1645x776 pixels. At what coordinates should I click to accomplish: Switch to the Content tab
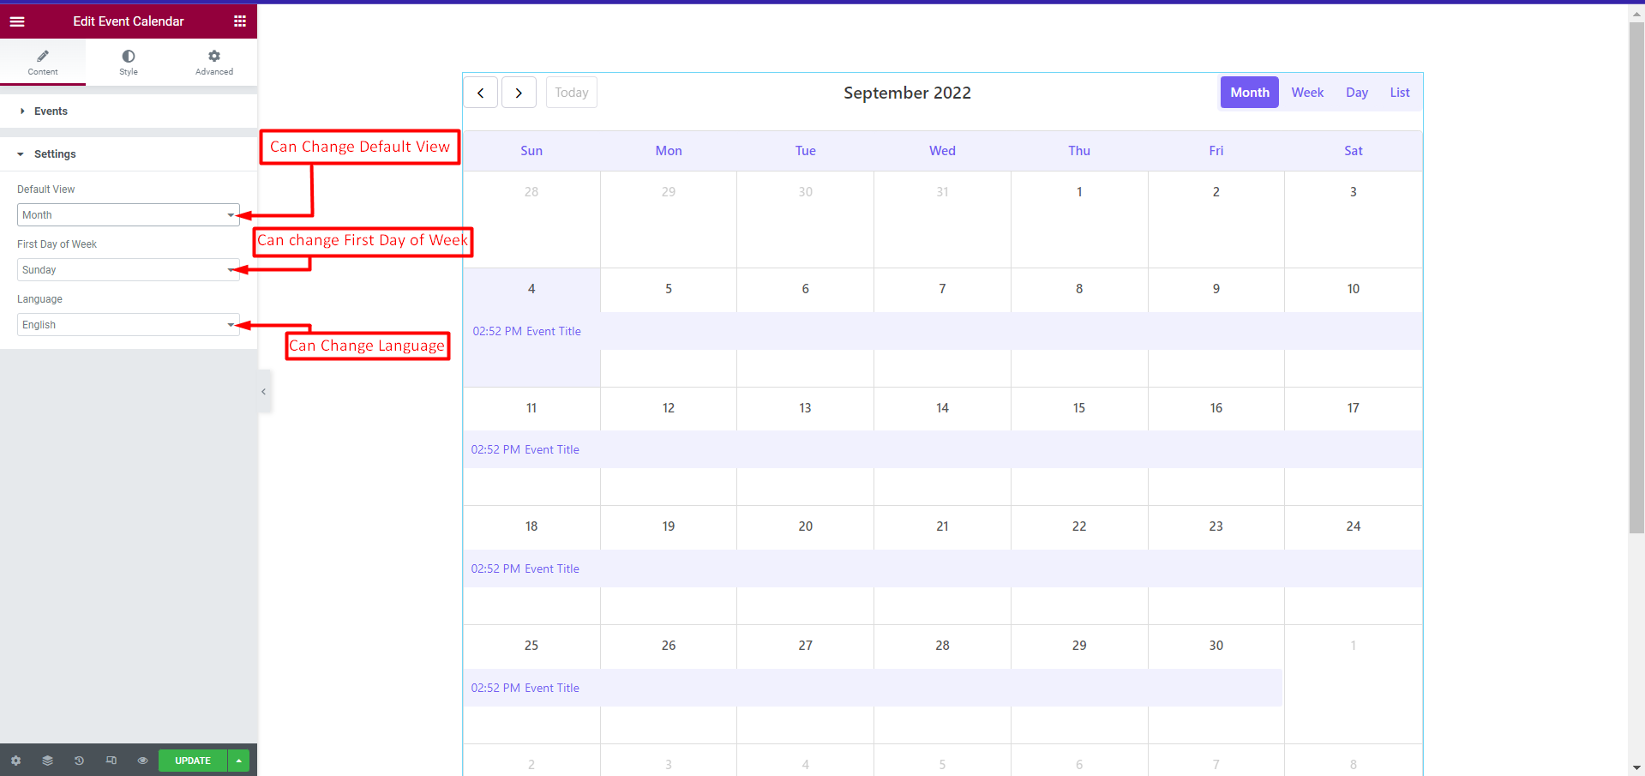[43, 62]
